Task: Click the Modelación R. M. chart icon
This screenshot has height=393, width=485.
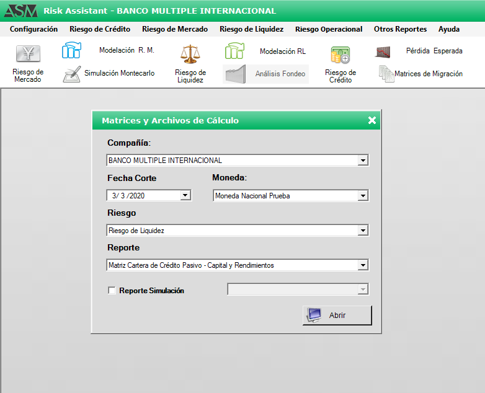Action: [71, 51]
